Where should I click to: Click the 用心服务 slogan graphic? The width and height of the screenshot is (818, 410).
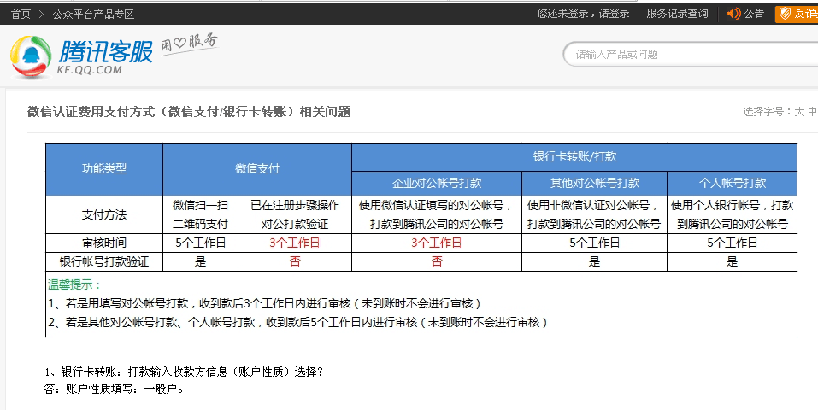point(189,44)
